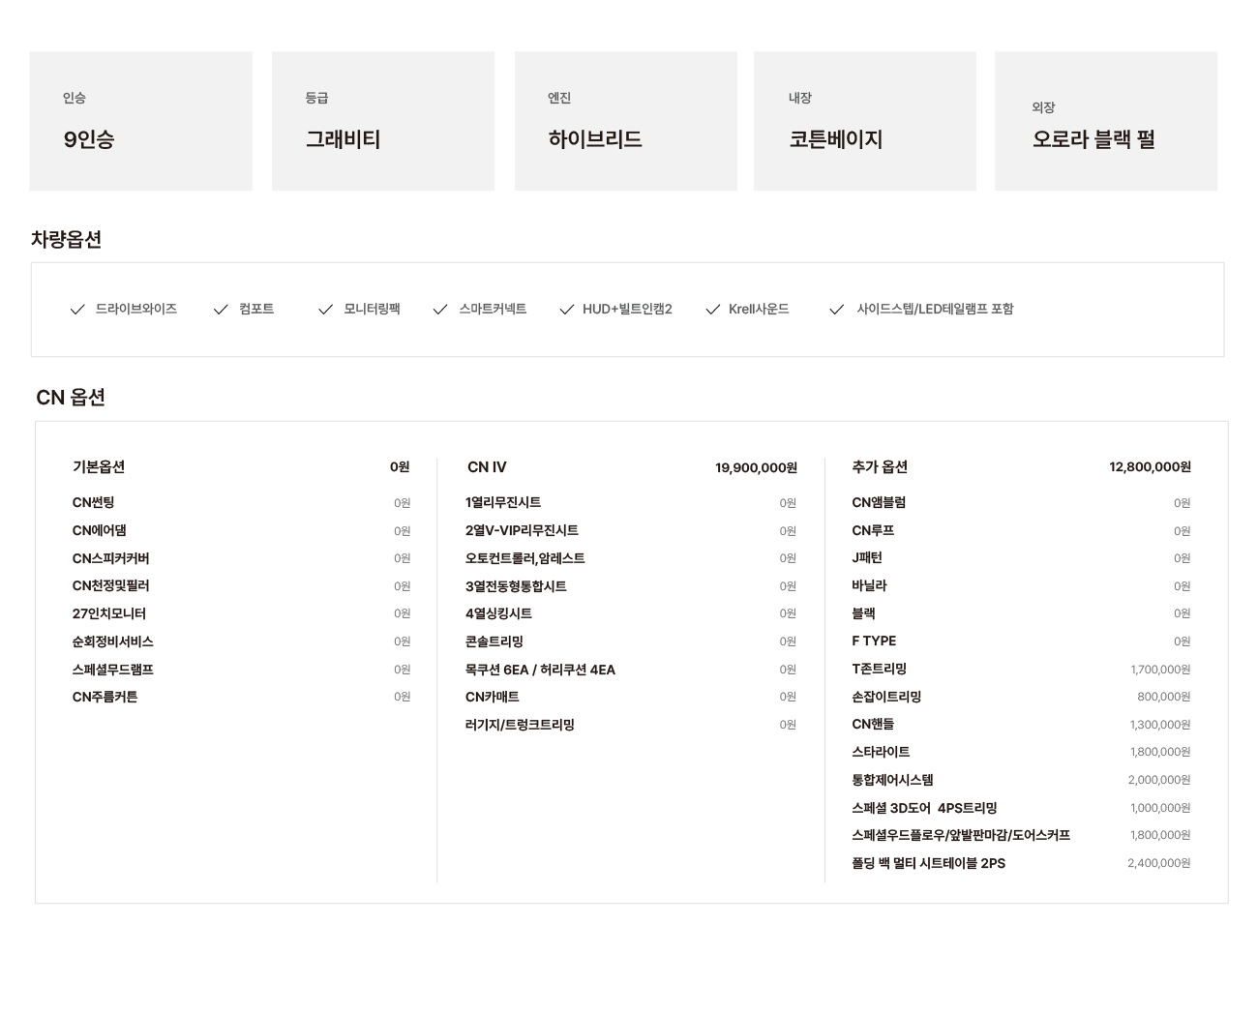Screen dimensions: 1258x1014
Task: Click the 기본옵션 column header
Action: (x=99, y=467)
